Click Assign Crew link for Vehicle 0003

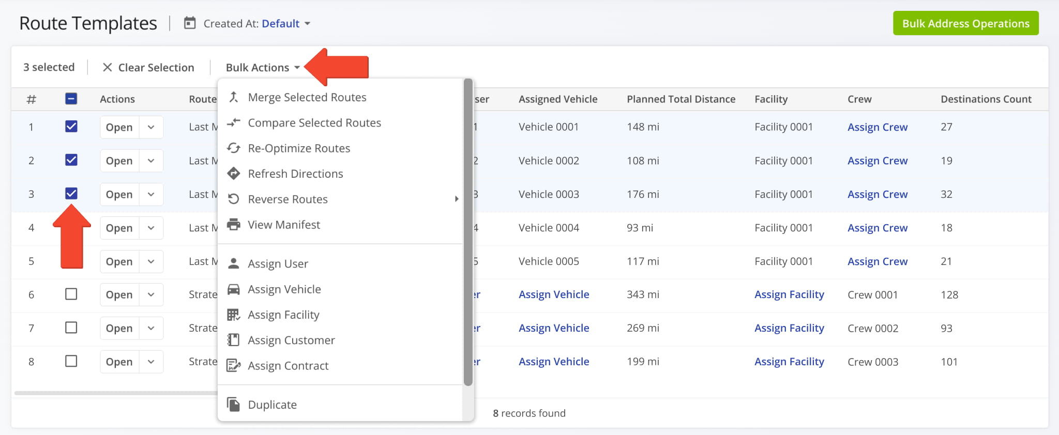(878, 194)
